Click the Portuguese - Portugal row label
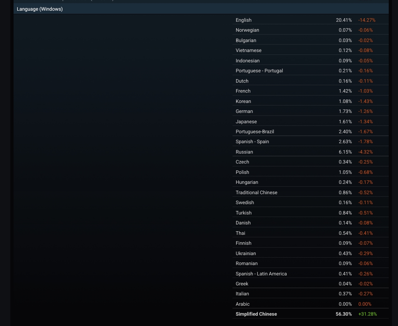Viewport: 398px width, 326px height. pyautogui.click(x=259, y=71)
